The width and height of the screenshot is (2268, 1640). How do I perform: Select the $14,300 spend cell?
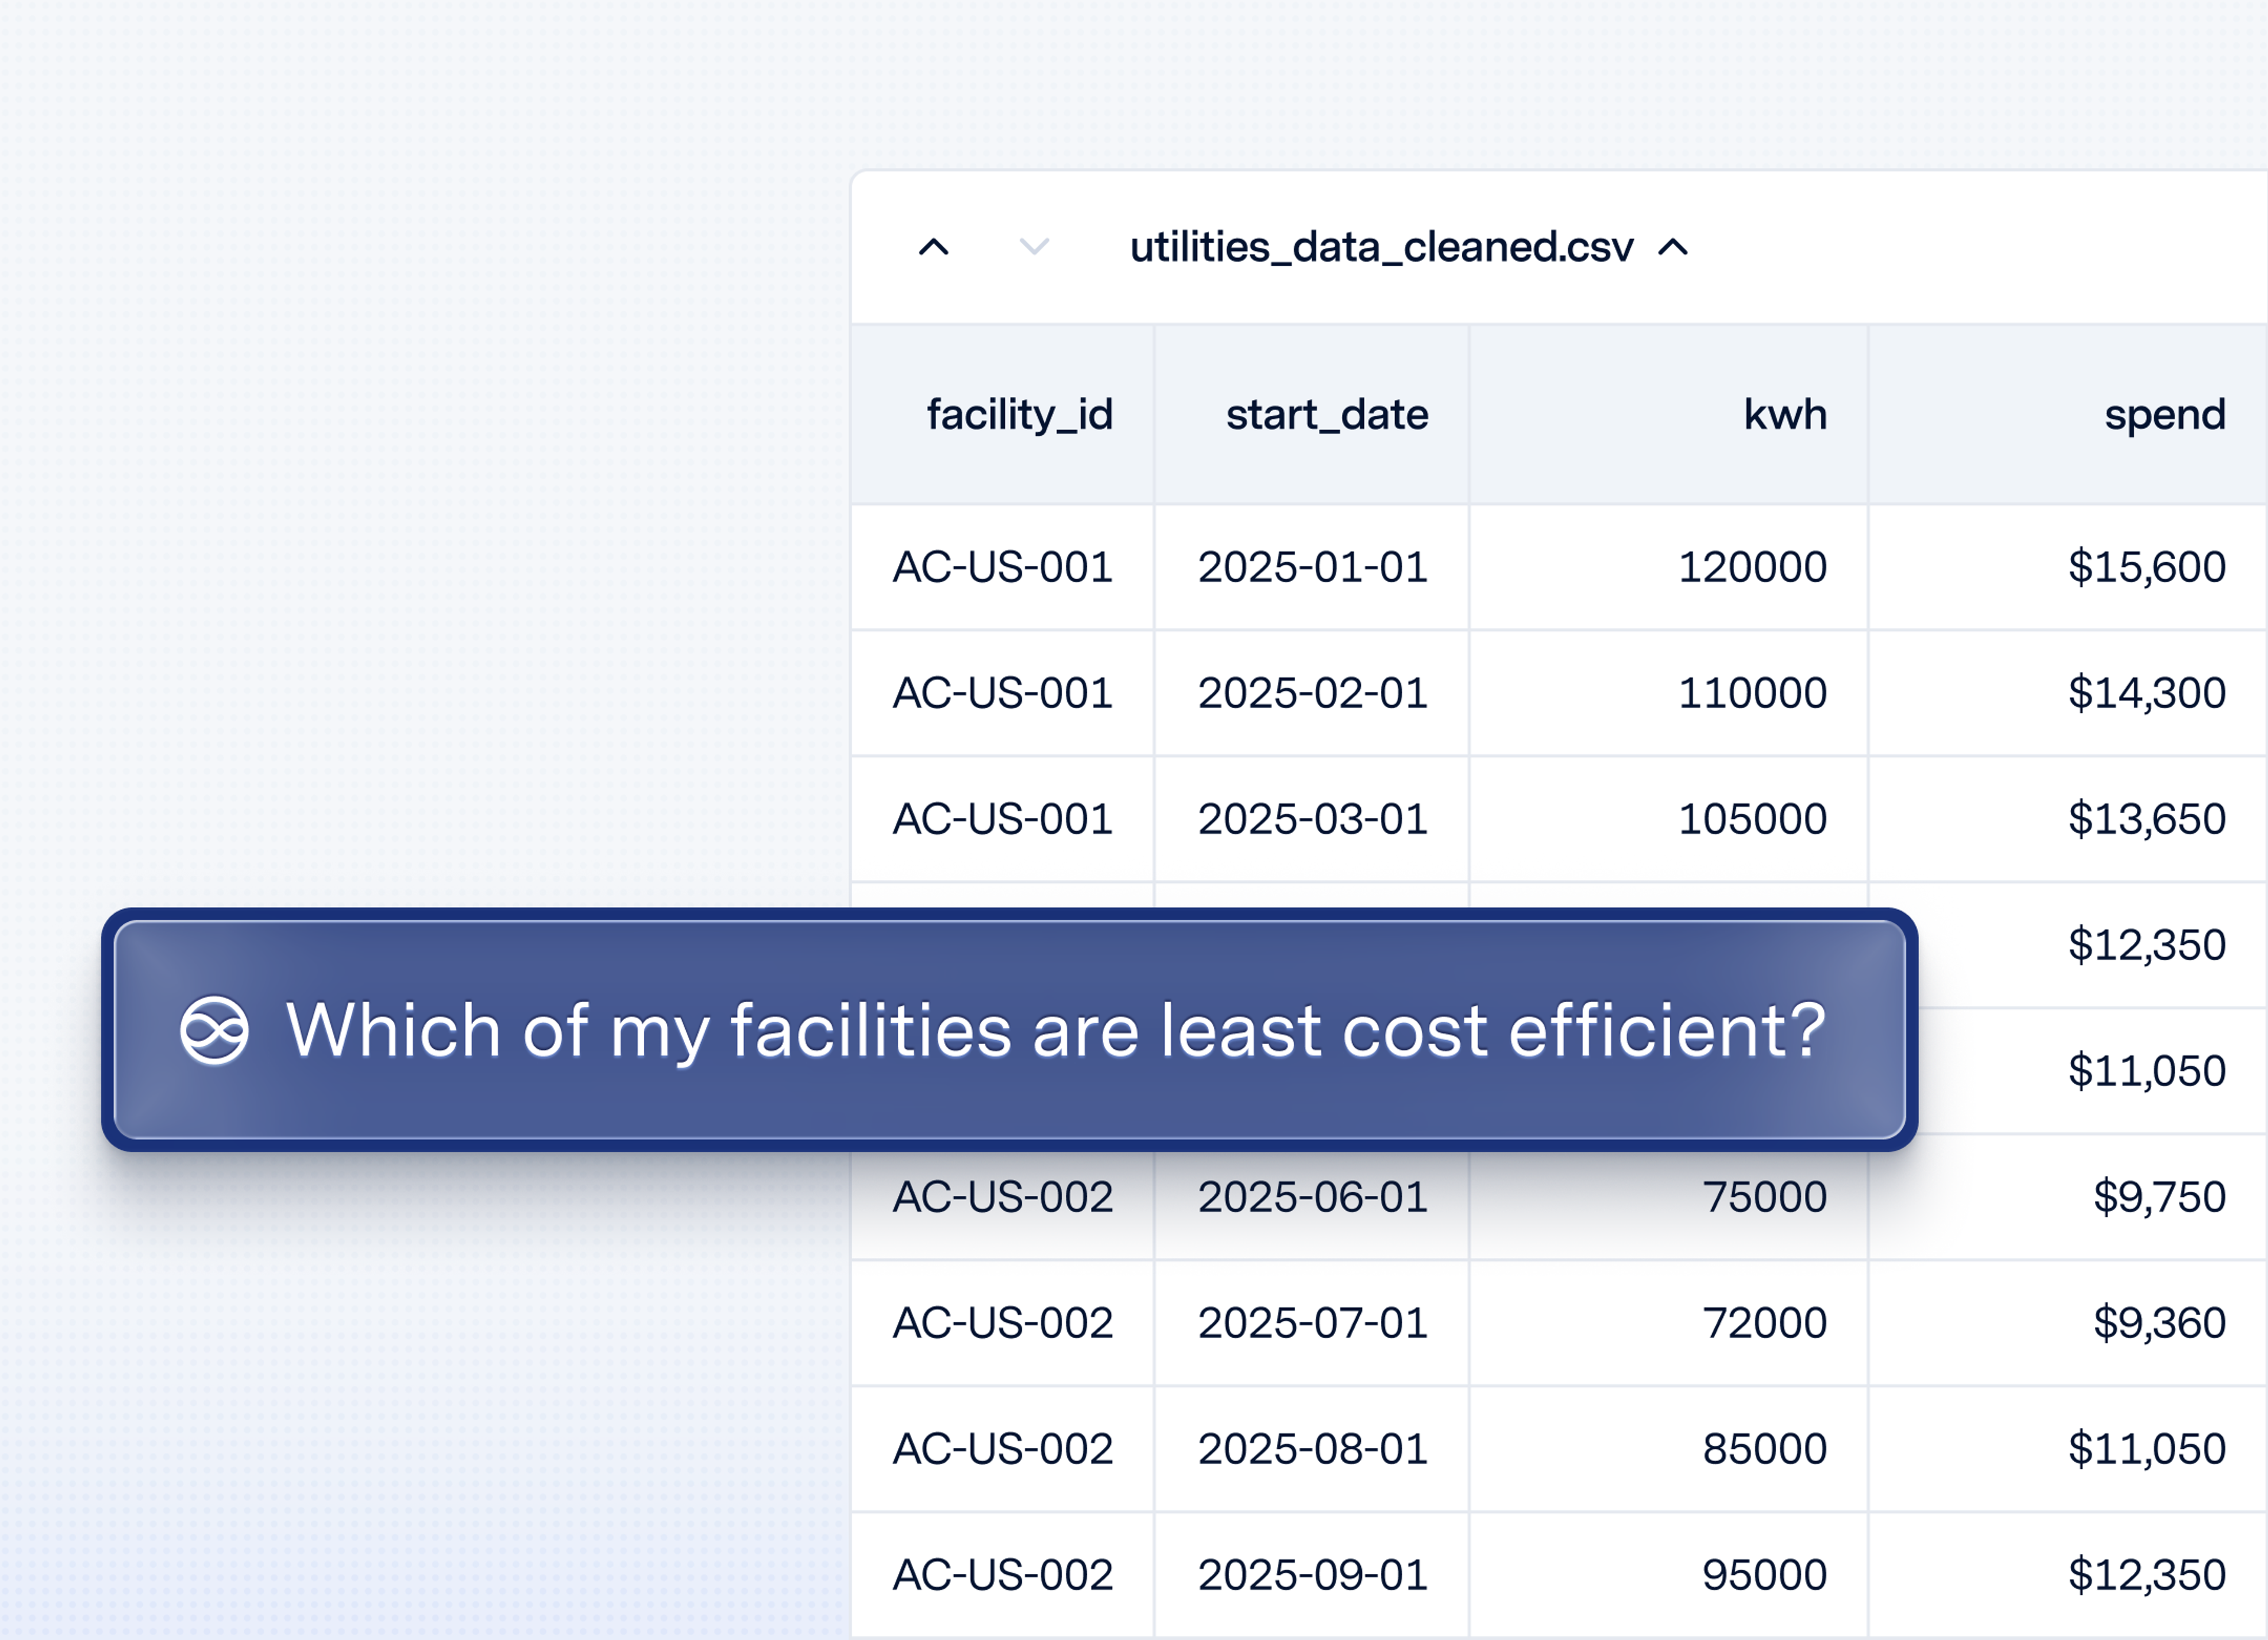(2068, 693)
